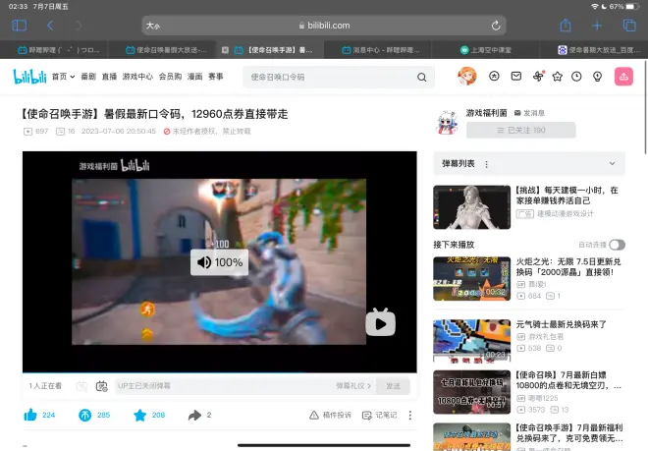Toggle the 自动连播 autoplay switch

point(617,244)
